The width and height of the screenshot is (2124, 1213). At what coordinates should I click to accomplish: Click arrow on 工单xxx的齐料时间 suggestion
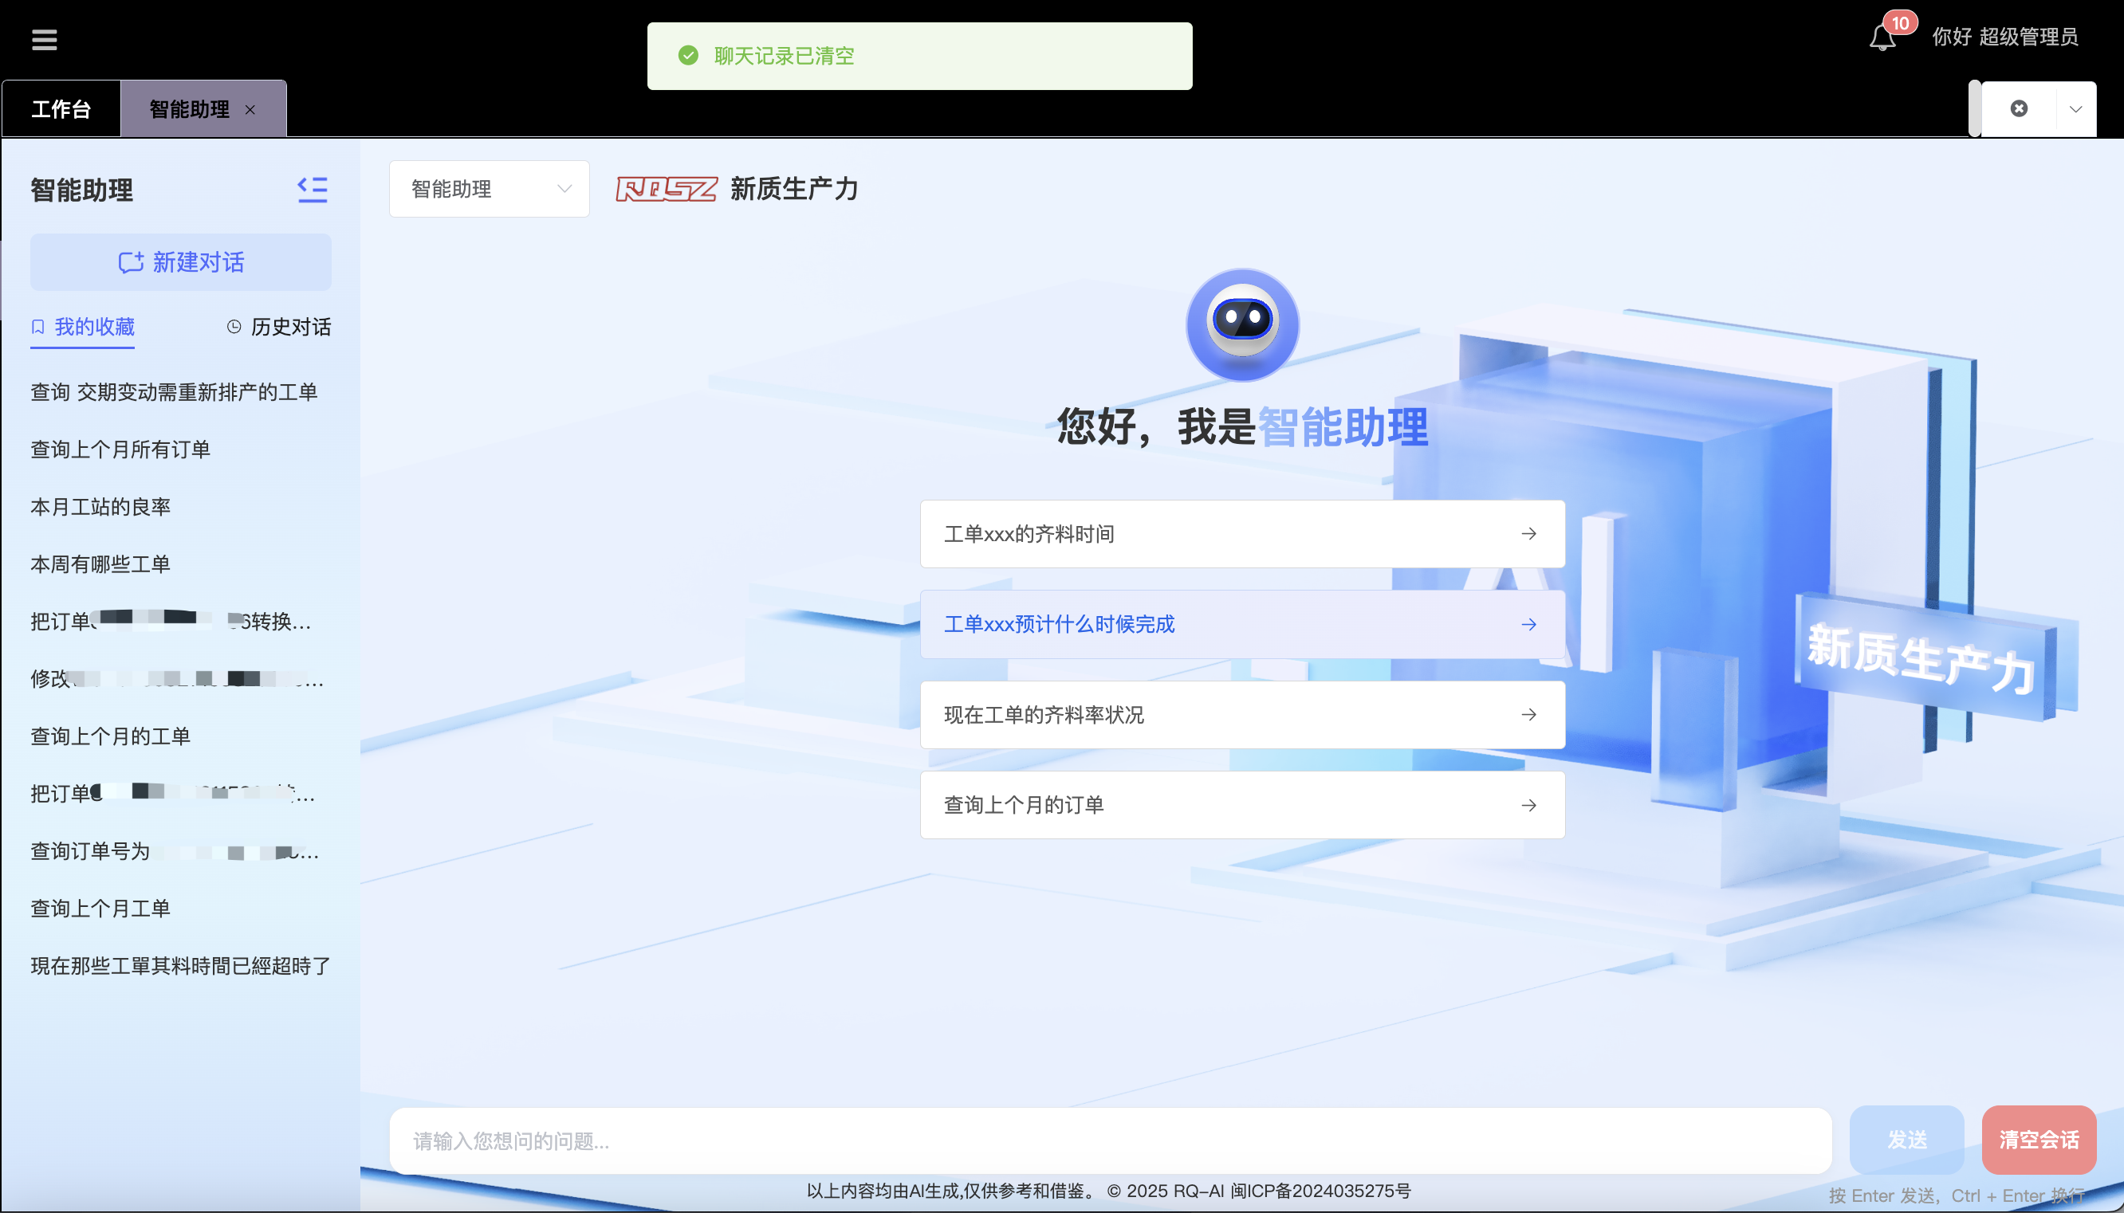[x=1528, y=534]
